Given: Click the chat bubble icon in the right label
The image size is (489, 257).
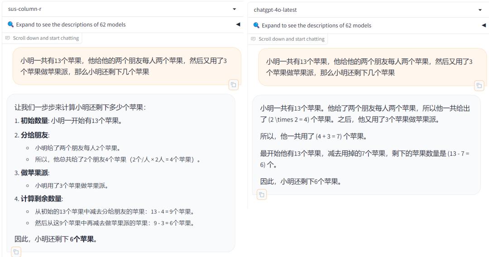Looking at the screenshot, I should click(254, 39).
